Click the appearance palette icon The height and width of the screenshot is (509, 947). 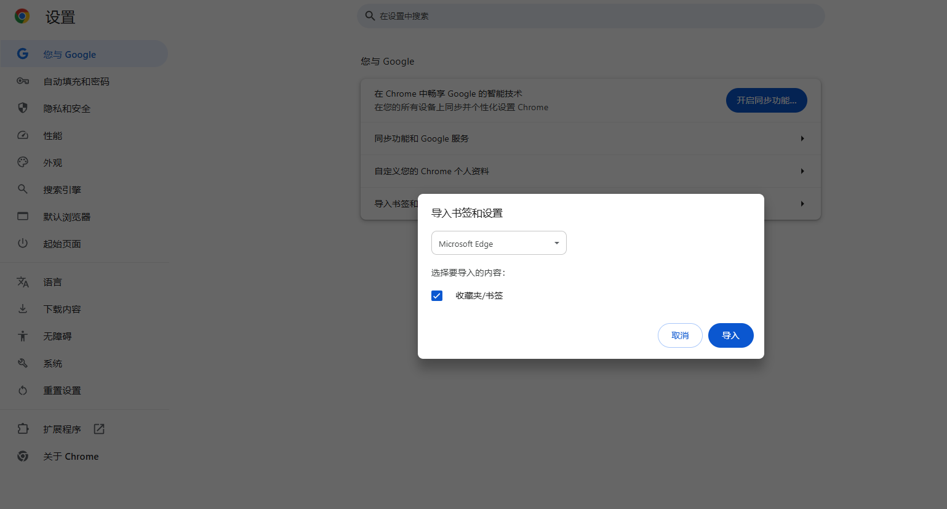coord(23,162)
